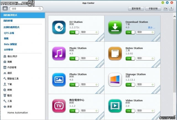Open the QTS 必備 section

9,33
